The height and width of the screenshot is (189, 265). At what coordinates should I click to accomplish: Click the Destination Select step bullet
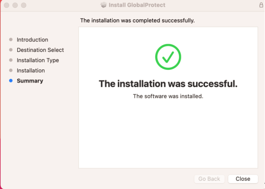point(11,50)
